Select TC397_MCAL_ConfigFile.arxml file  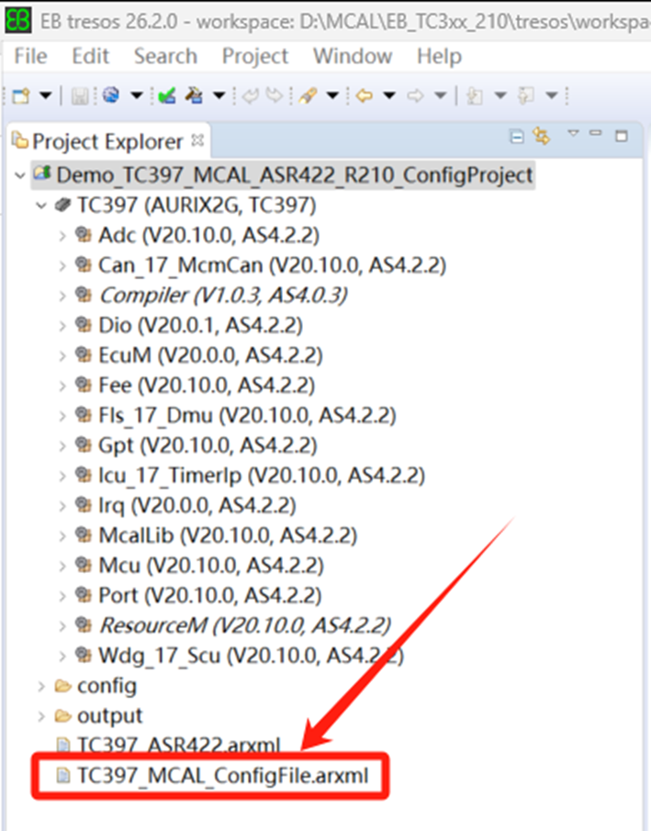[222, 776]
